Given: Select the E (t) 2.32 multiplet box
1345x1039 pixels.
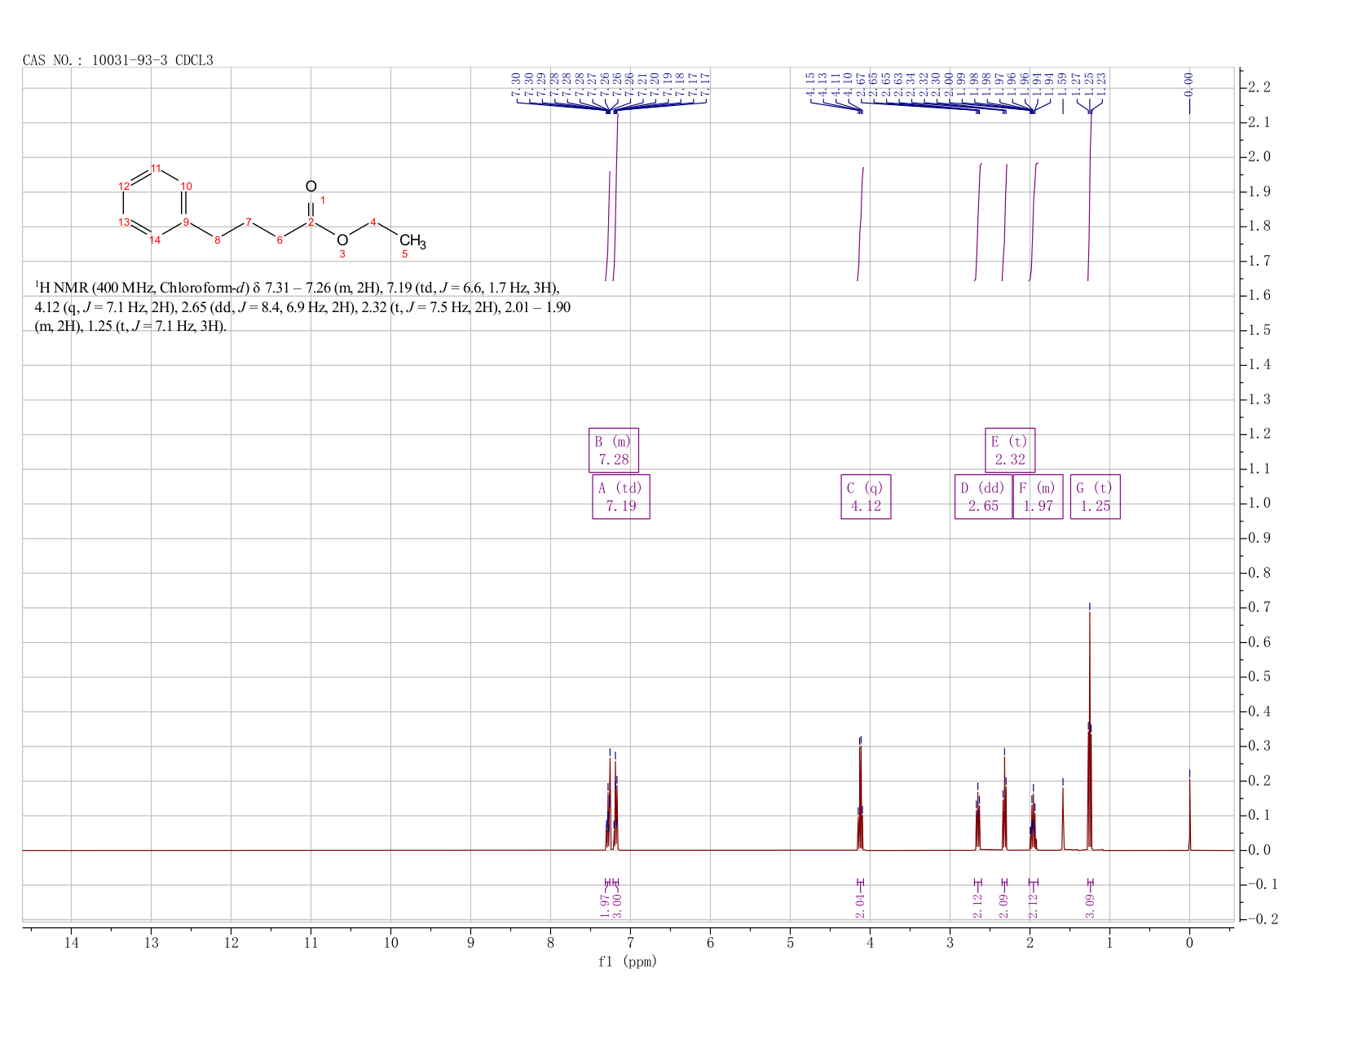Looking at the screenshot, I should 1010,450.
